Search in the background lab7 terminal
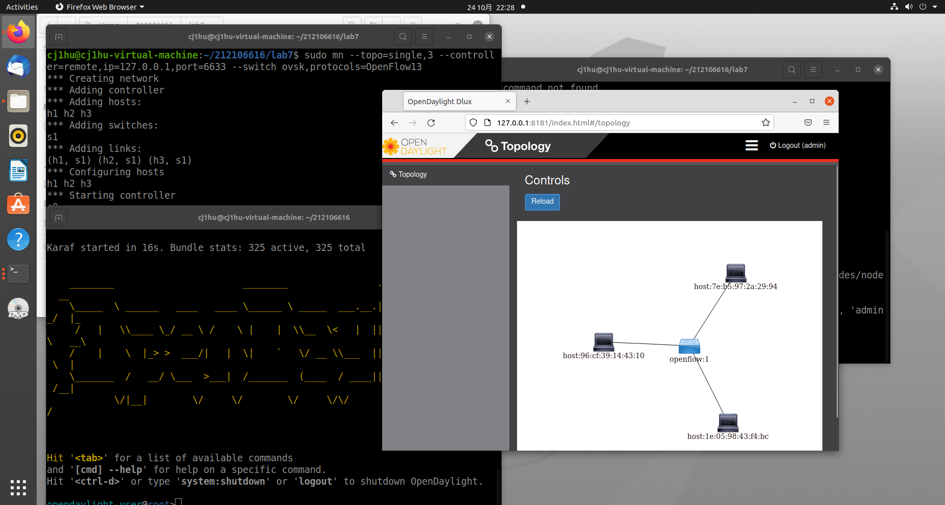This screenshot has height=505, width=945. [792, 70]
